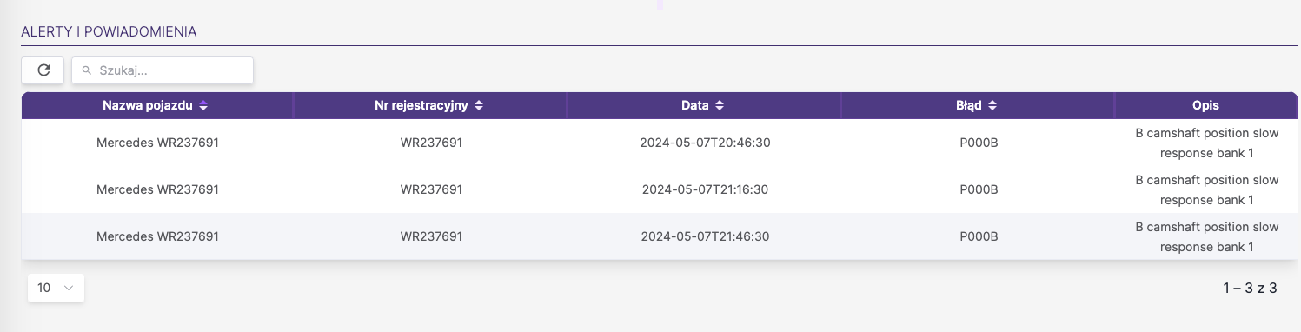Screen dimensions: 1301x332
Task: Focus the Szukaj search field
Action: [163, 70]
